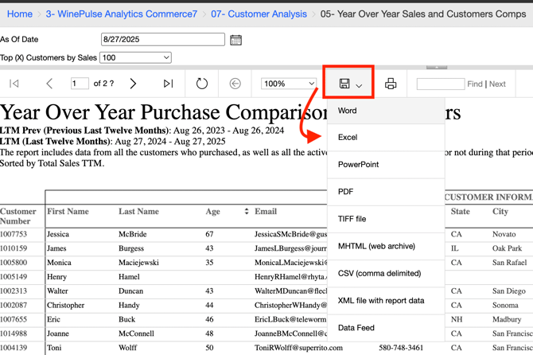Go to the first report page

pos(14,84)
